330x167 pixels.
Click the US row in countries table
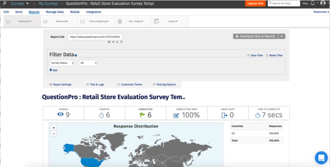[x=257, y=133]
